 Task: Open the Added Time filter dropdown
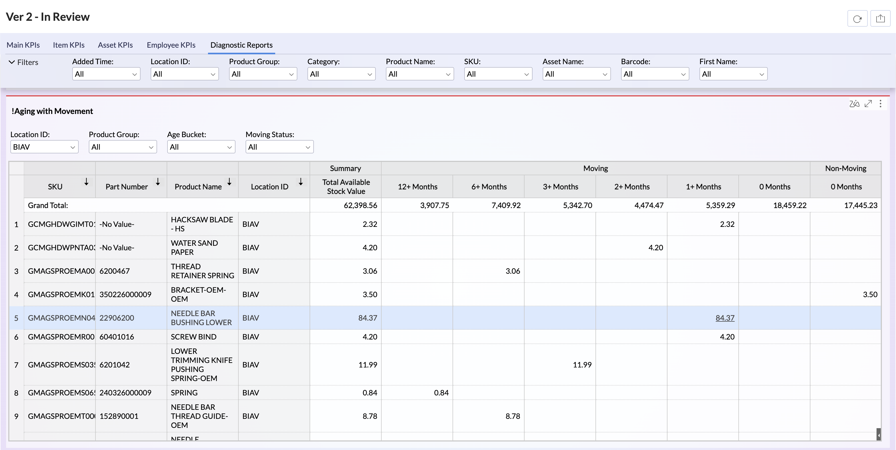click(106, 74)
